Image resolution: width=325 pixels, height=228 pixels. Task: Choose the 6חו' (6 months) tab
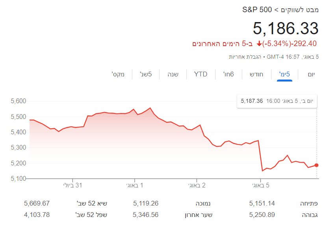(229, 74)
